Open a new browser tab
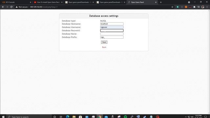 161,2
